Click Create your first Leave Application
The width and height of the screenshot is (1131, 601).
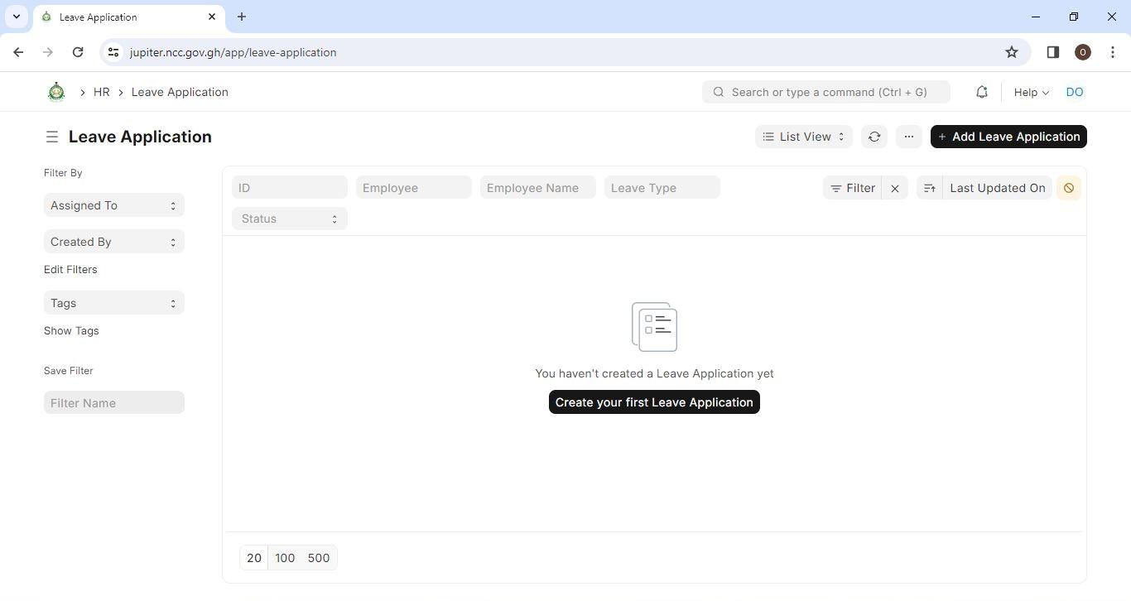click(x=653, y=402)
